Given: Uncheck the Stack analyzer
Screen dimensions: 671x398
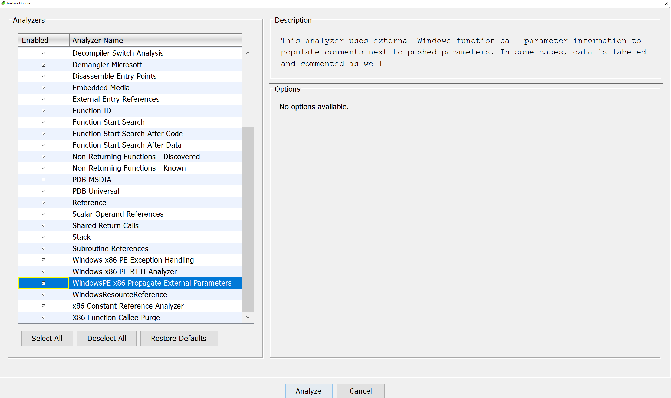Looking at the screenshot, I should tap(44, 237).
